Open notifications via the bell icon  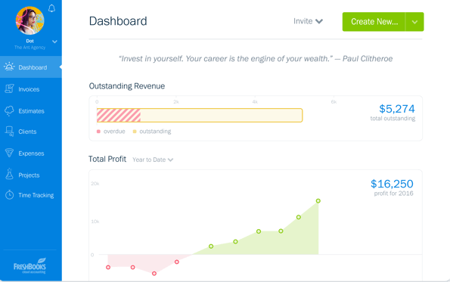[51, 8]
